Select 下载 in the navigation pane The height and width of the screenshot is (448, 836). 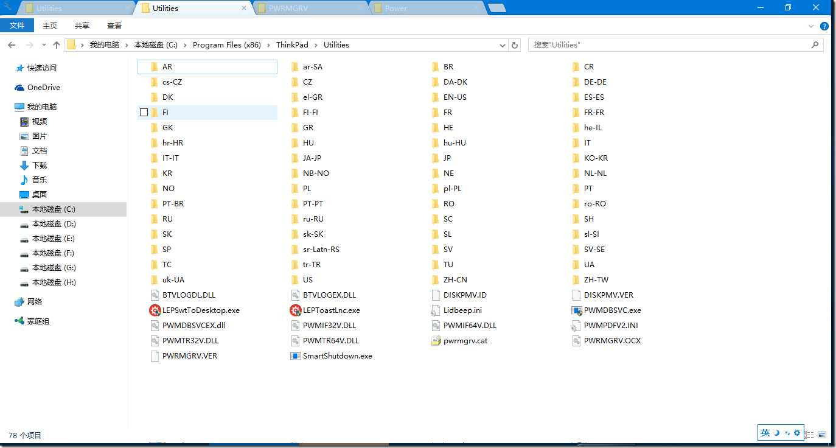tap(40, 166)
